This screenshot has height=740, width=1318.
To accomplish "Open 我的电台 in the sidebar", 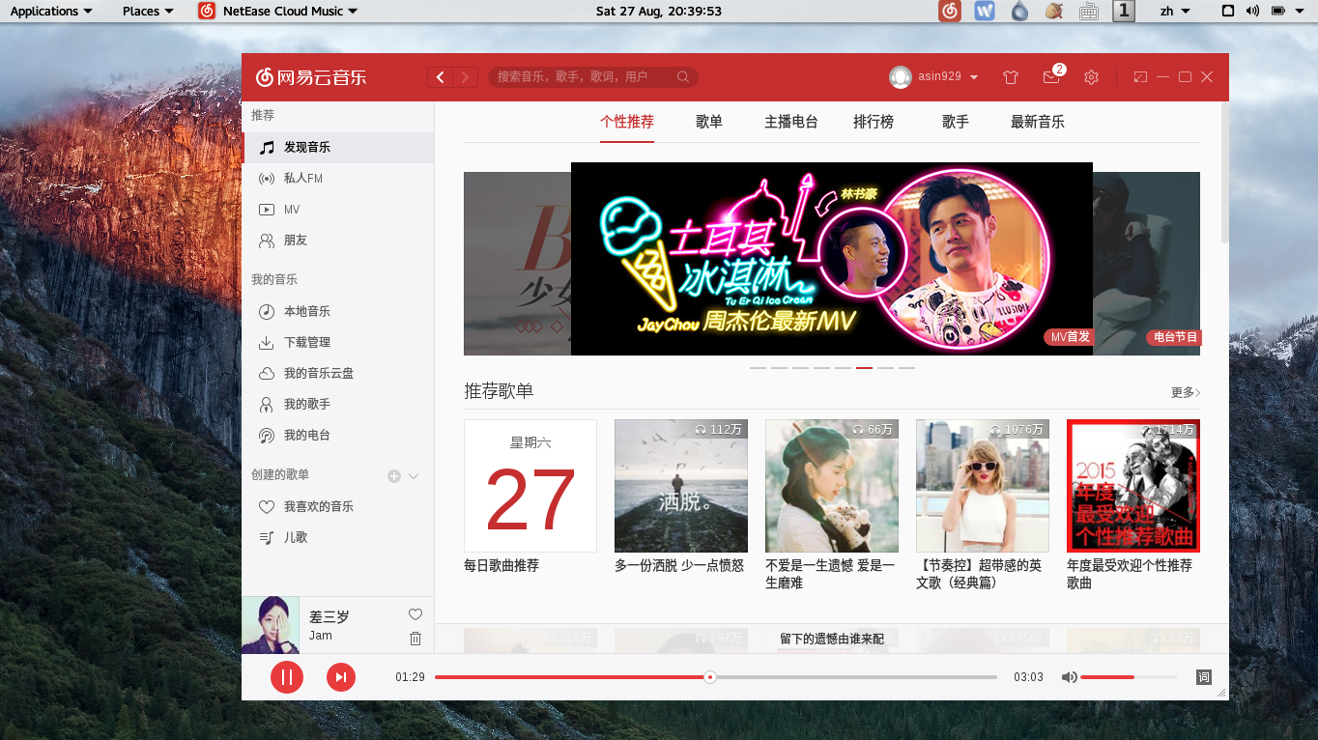I will pyautogui.click(x=338, y=436).
